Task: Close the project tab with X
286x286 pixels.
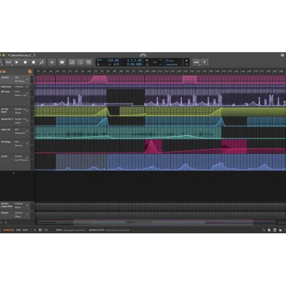Action: click(x=34, y=55)
